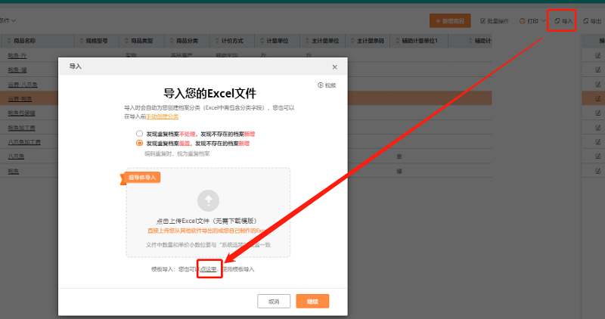The image size is (605, 319).
Task: Open product link 八爪鱼
Action: tap(16, 156)
